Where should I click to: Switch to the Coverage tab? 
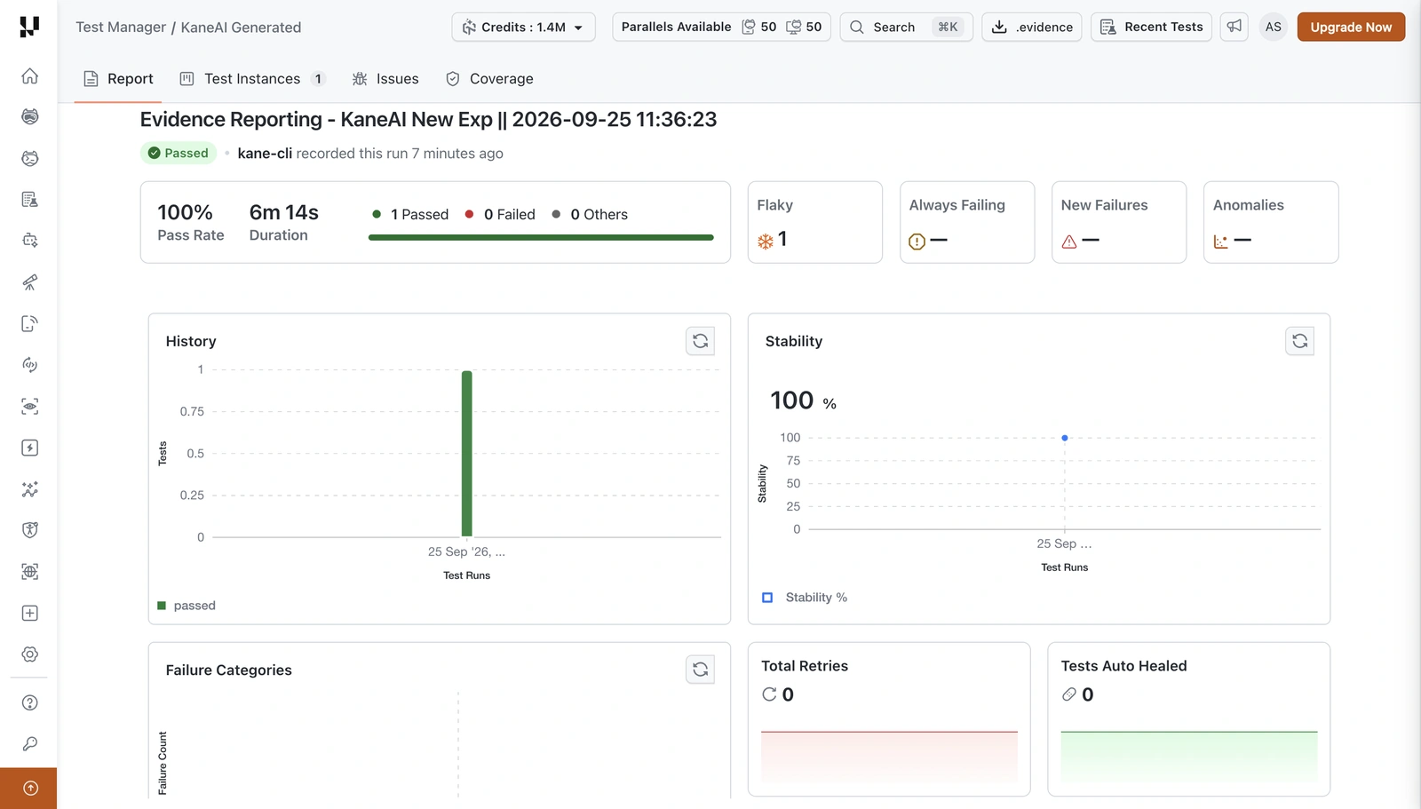489,79
